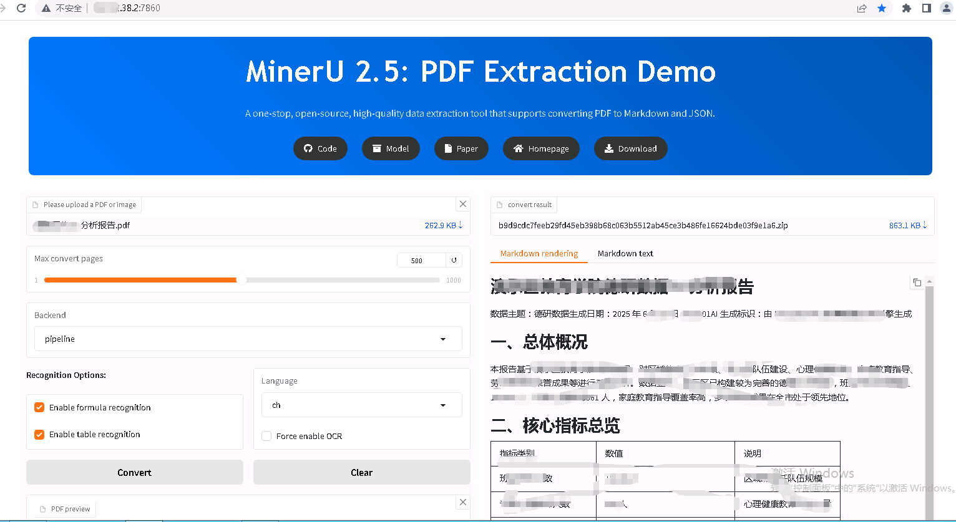Viewport: 956px width, 522px height.
Task: Download result zip via 863.1 KB link
Action: coord(907,225)
